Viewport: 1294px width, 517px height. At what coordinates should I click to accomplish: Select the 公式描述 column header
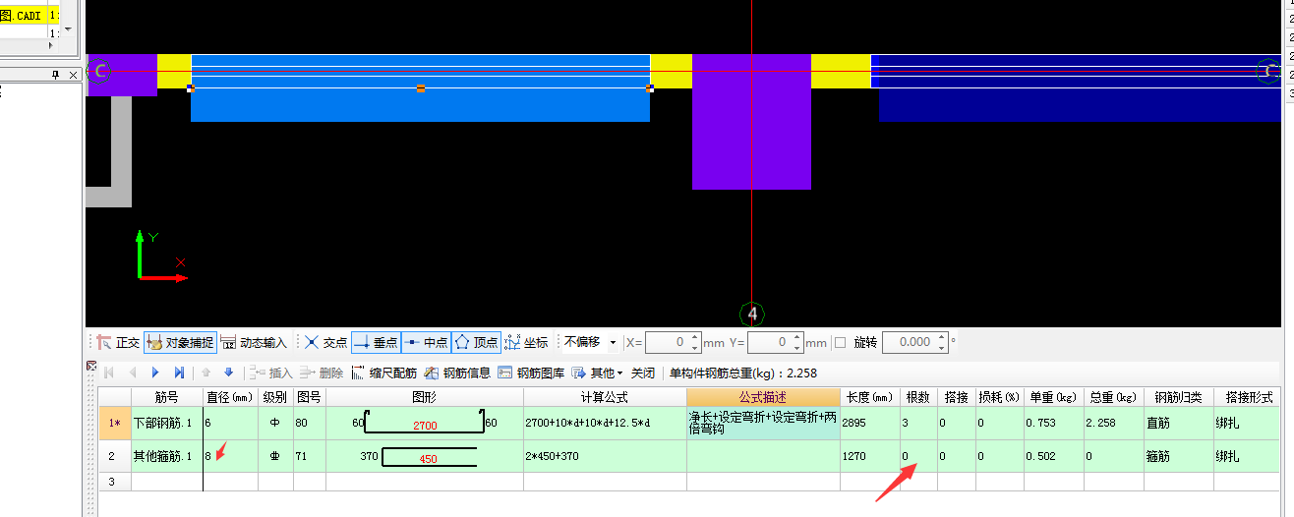coord(764,397)
